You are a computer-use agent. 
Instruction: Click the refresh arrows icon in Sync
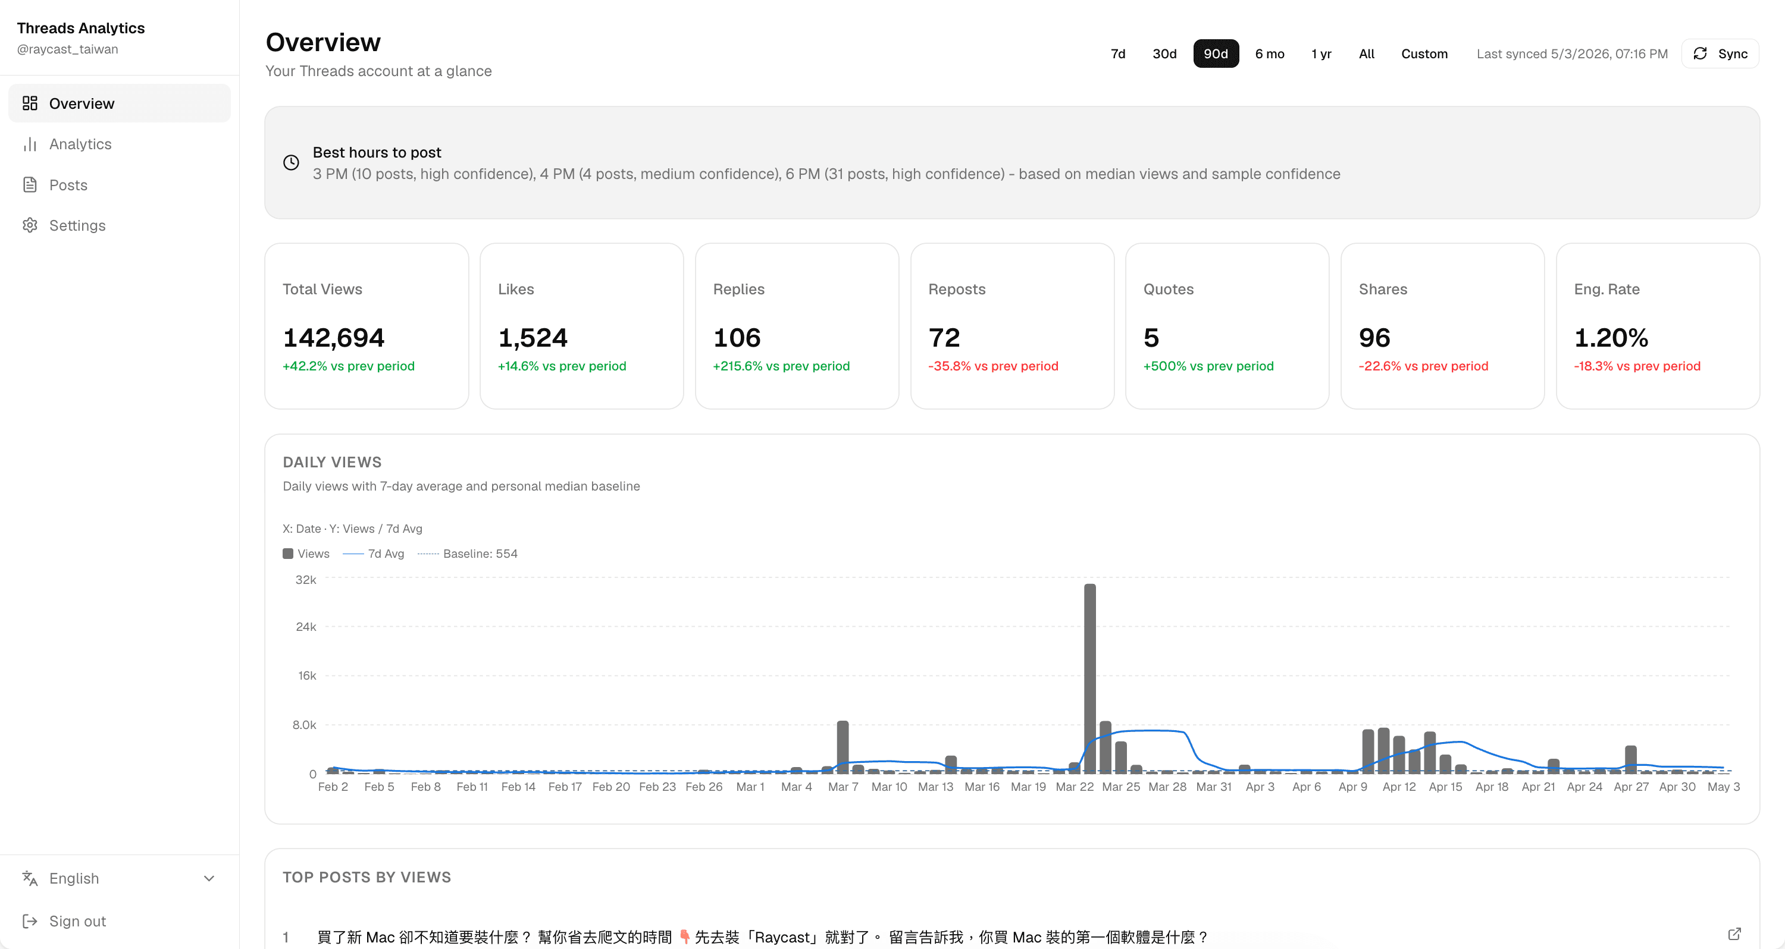tap(1700, 54)
